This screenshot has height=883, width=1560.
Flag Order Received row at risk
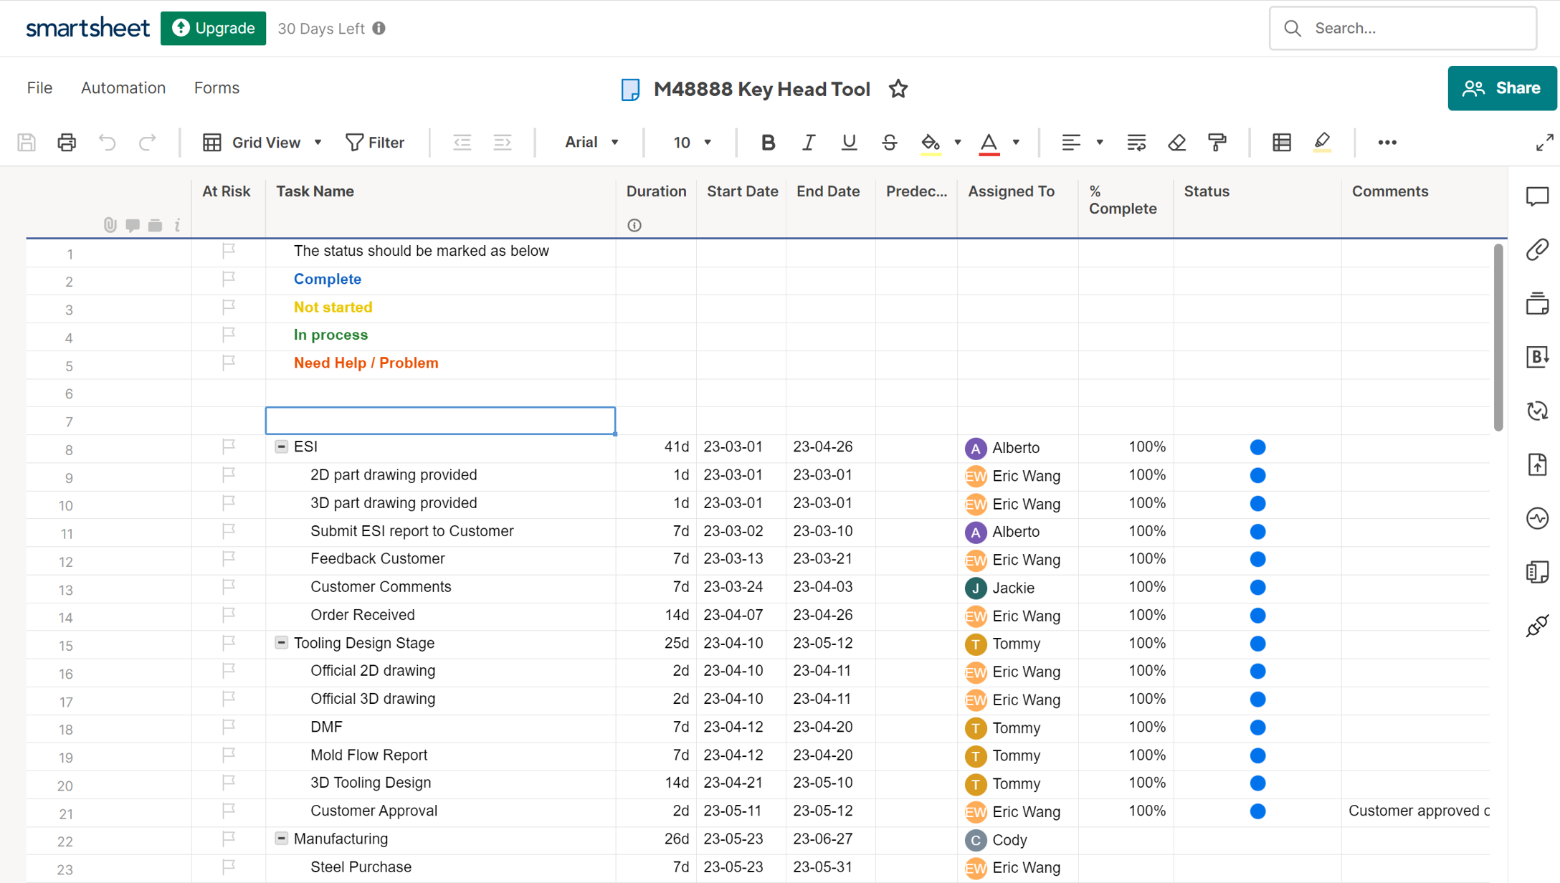pyautogui.click(x=229, y=614)
